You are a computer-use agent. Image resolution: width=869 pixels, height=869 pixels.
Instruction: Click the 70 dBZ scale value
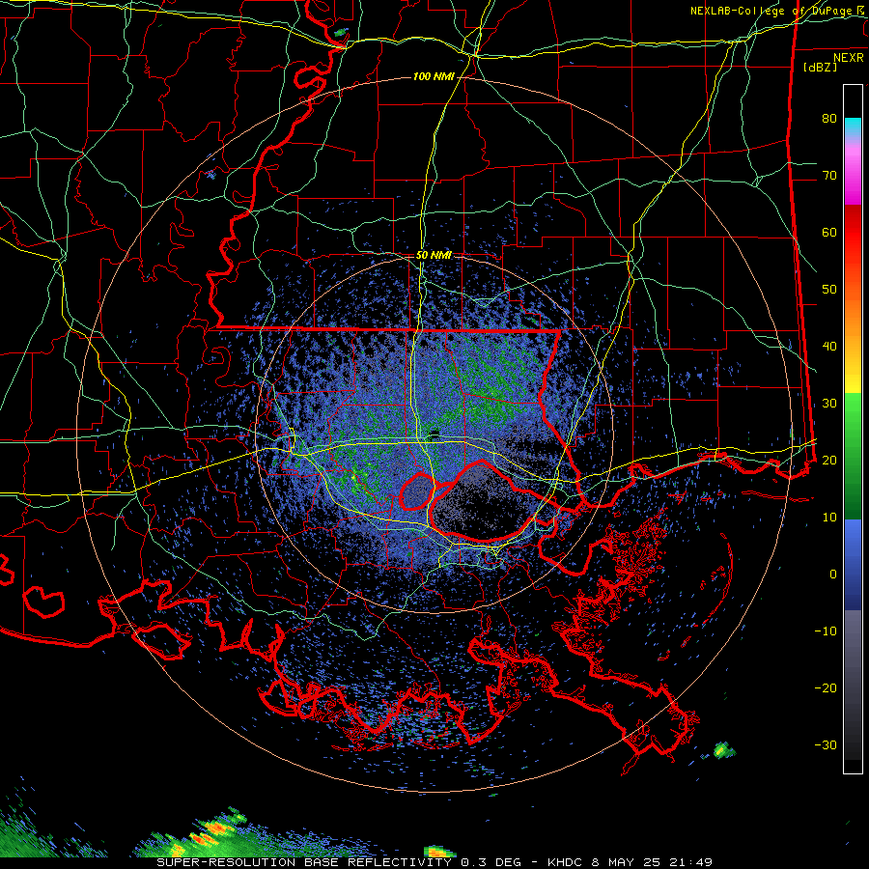(829, 175)
